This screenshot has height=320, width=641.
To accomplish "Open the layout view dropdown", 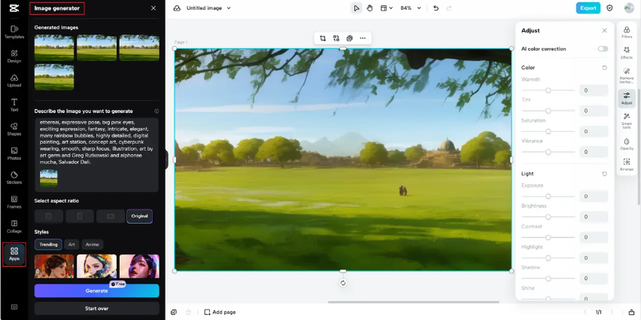I will pos(386,8).
